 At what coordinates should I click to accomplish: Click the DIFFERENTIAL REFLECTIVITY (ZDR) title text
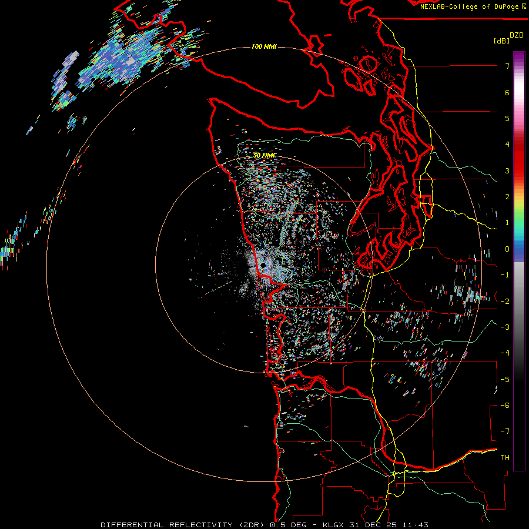pos(183,525)
